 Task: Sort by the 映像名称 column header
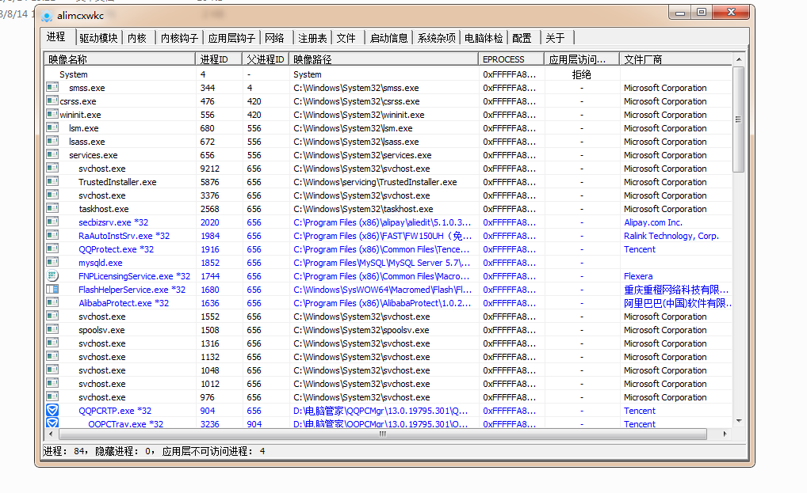(120, 59)
